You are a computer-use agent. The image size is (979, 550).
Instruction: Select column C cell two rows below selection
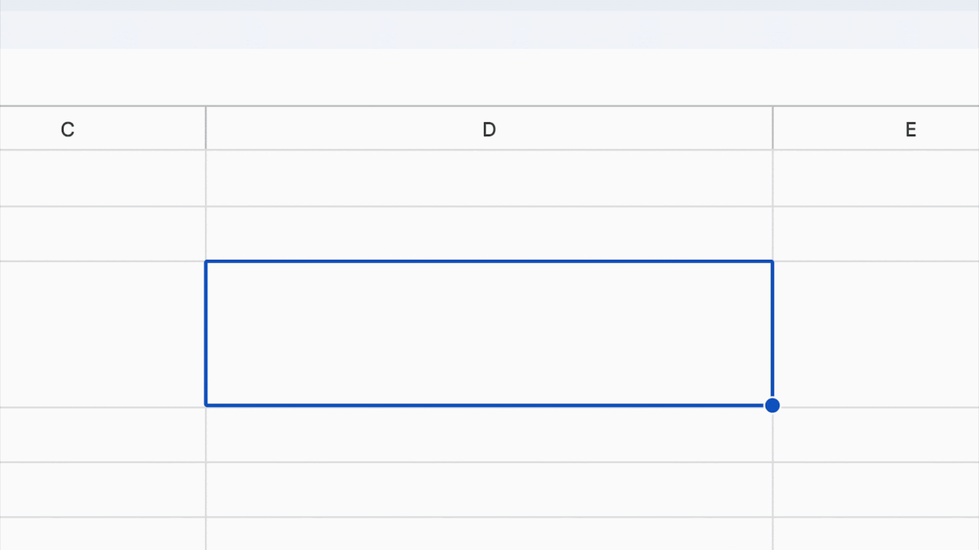click(102, 490)
